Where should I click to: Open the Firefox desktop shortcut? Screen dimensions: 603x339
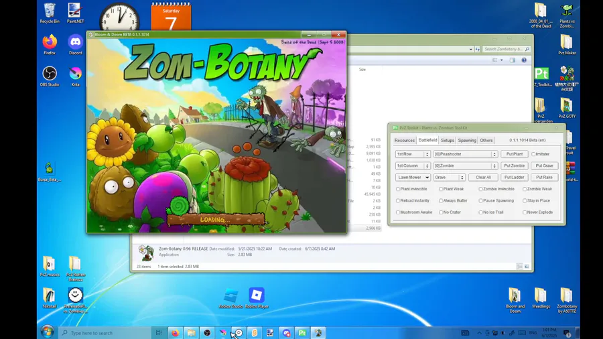tap(50, 45)
